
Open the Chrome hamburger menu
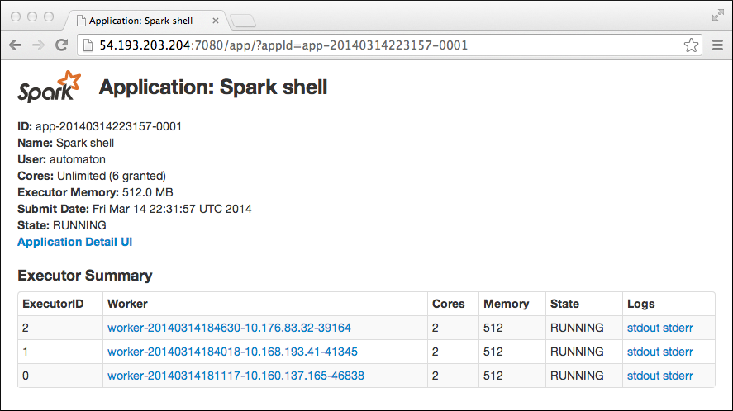(717, 45)
